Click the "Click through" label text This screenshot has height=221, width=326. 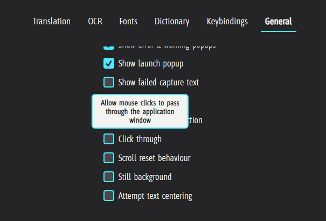pyautogui.click(x=140, y=139)
